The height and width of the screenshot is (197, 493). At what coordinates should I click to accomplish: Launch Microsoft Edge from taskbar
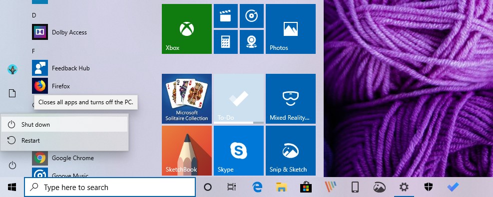pyautogui.click(x=257, y=188)
